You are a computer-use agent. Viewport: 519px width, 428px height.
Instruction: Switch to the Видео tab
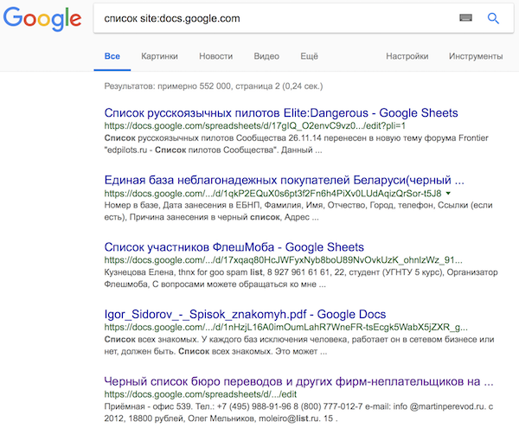point(266,56)
